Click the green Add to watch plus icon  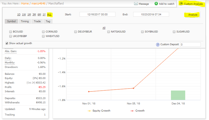click(x=156, y=4)
